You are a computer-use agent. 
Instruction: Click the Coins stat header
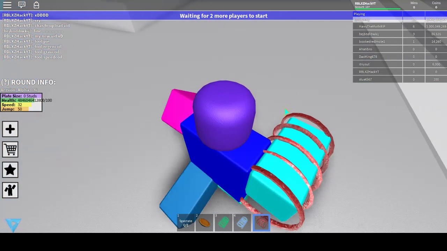(436, 3)
